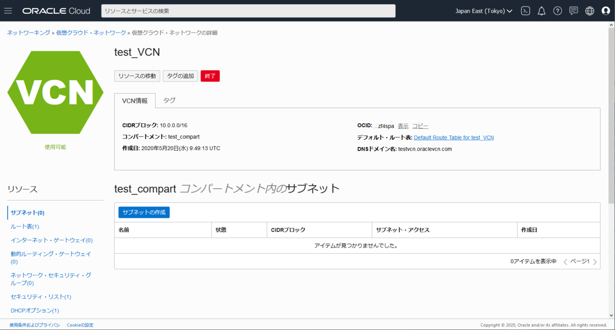
Task: Open the help question mark icon
Action: coord(558,11)
